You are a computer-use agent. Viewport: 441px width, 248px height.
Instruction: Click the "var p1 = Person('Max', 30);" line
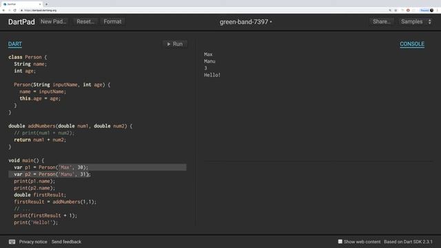(x=51, y=167)
